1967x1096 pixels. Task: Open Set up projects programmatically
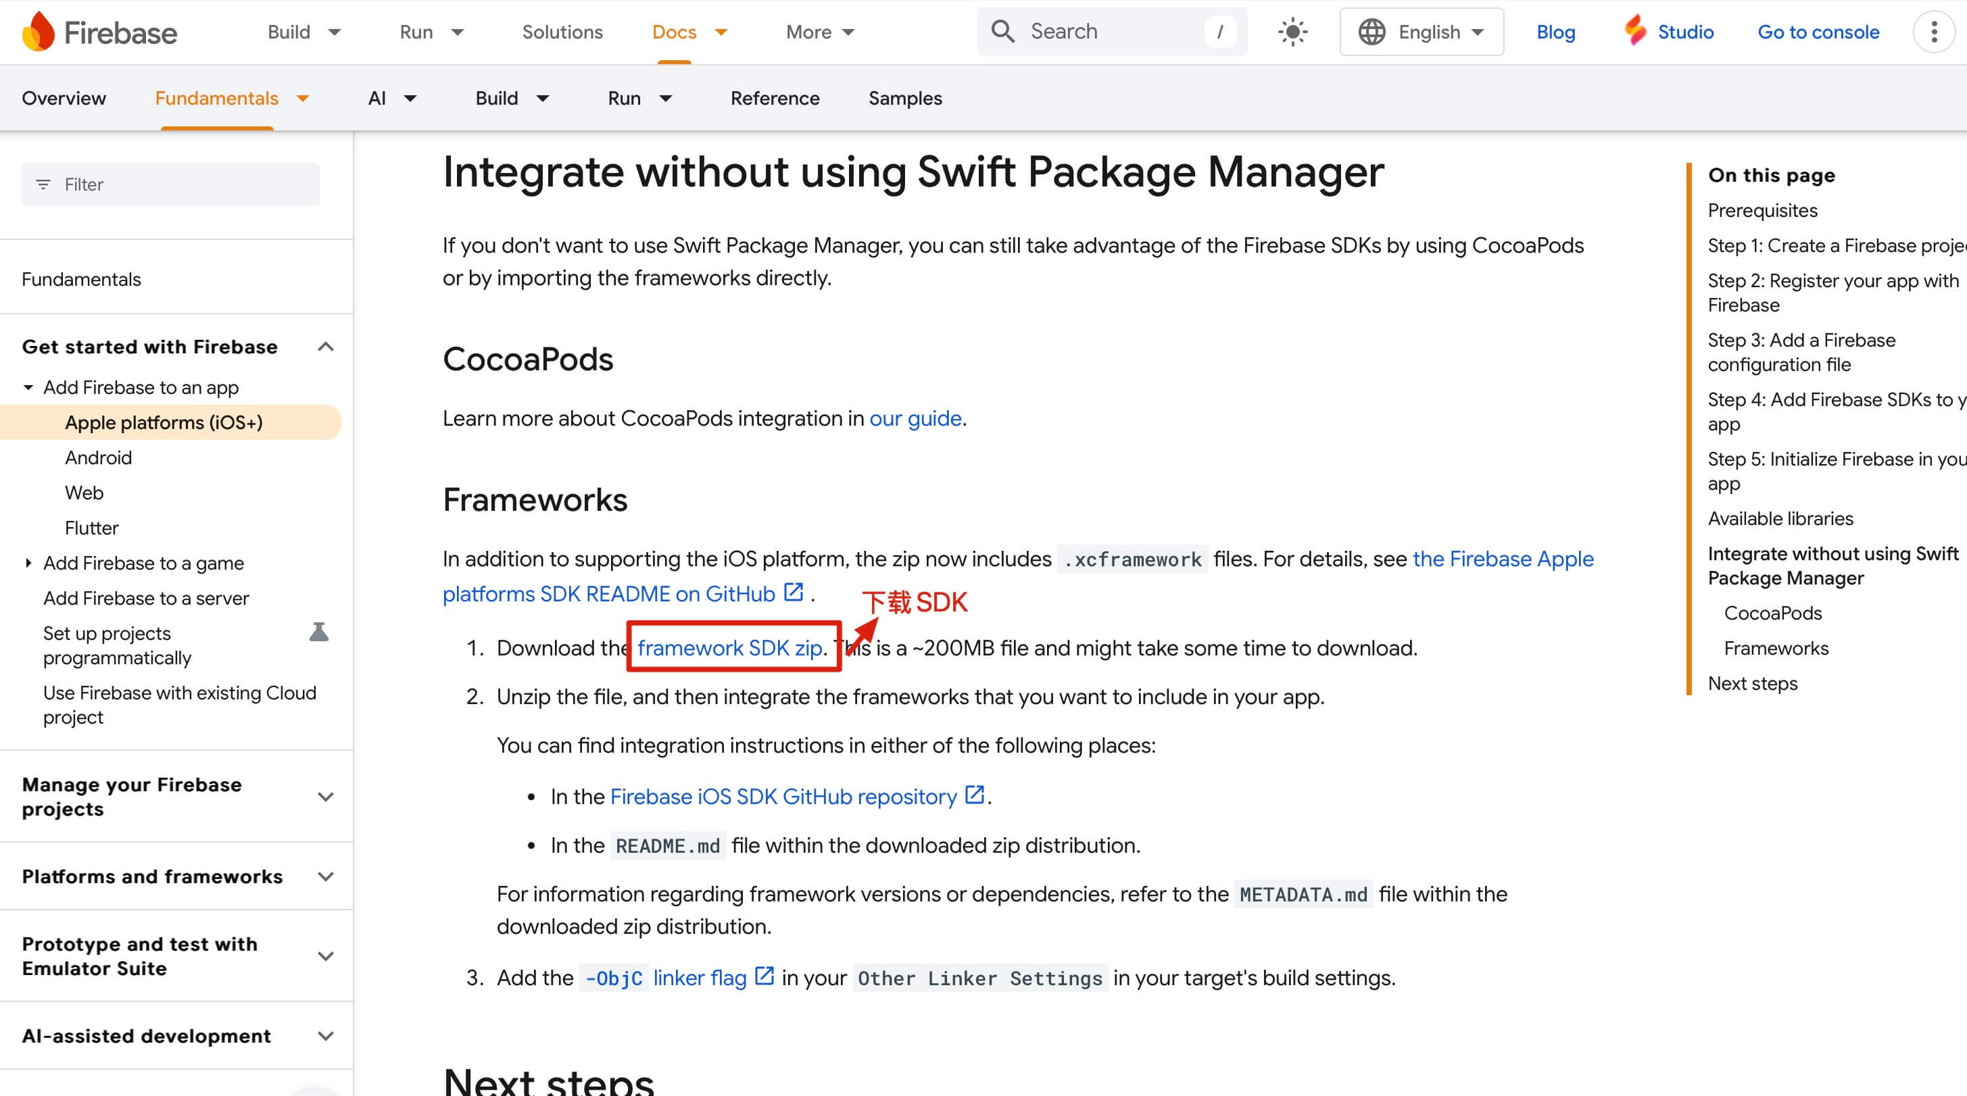(x=117, y=645)
